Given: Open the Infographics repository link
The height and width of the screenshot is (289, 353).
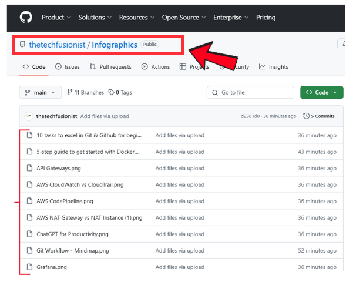Looking at the screenshot, I should point(115,45).
